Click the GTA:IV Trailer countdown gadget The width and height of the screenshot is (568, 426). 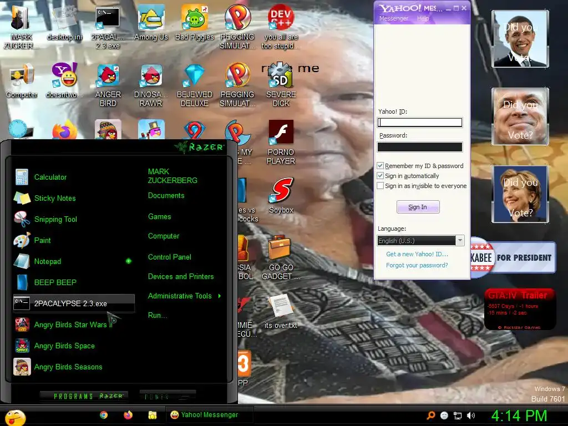click(520, 309)
